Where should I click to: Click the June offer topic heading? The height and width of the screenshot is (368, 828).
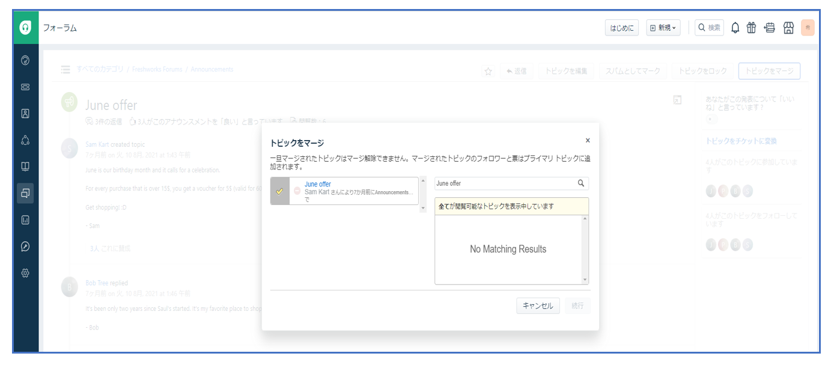[111, 105]
